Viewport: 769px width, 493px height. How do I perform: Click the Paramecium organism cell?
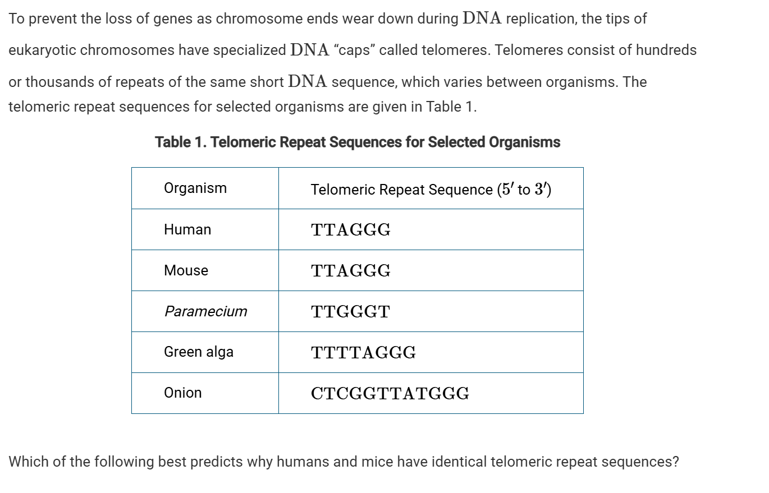(205, 311)
